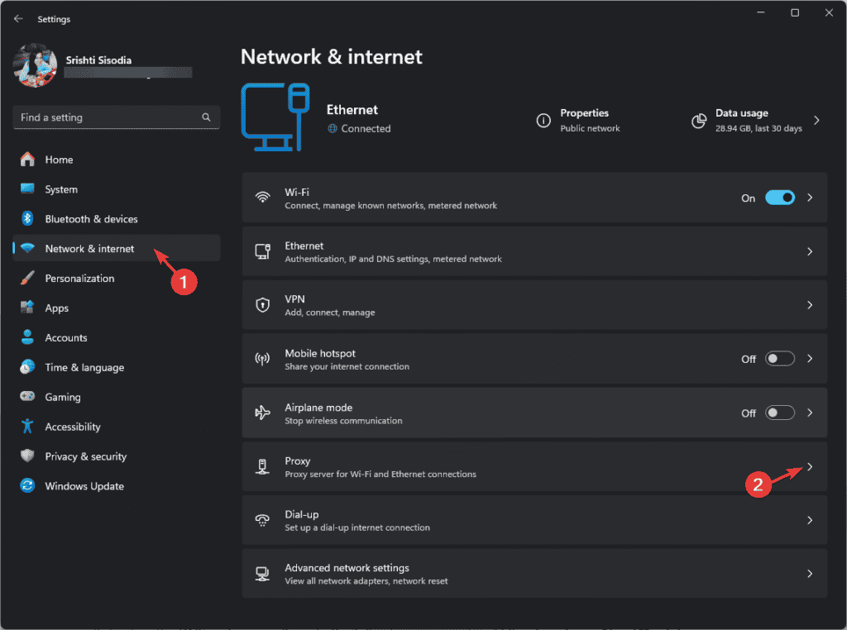The image size is (847, 630).
Task: Click the Data usage pie icon
Action: pos(699,121)
